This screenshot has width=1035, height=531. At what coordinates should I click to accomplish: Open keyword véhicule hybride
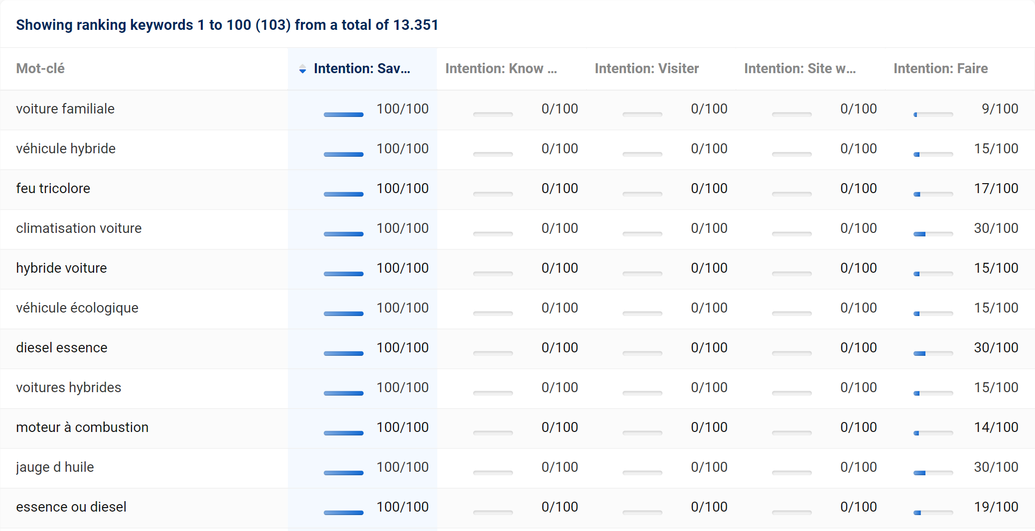(66, 149)
